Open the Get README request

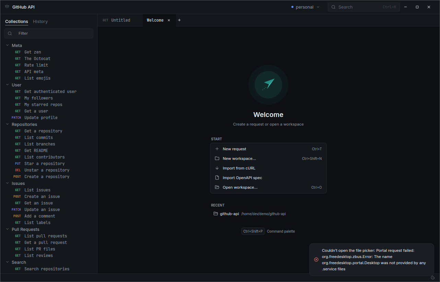(49, 151)
